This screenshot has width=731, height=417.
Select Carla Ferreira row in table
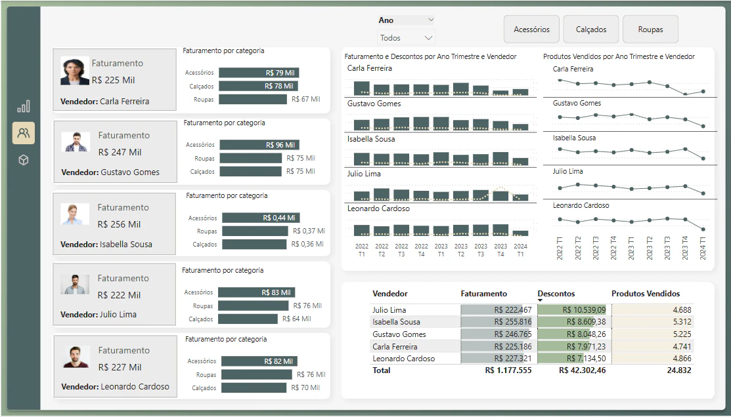[x=531, y=347]
